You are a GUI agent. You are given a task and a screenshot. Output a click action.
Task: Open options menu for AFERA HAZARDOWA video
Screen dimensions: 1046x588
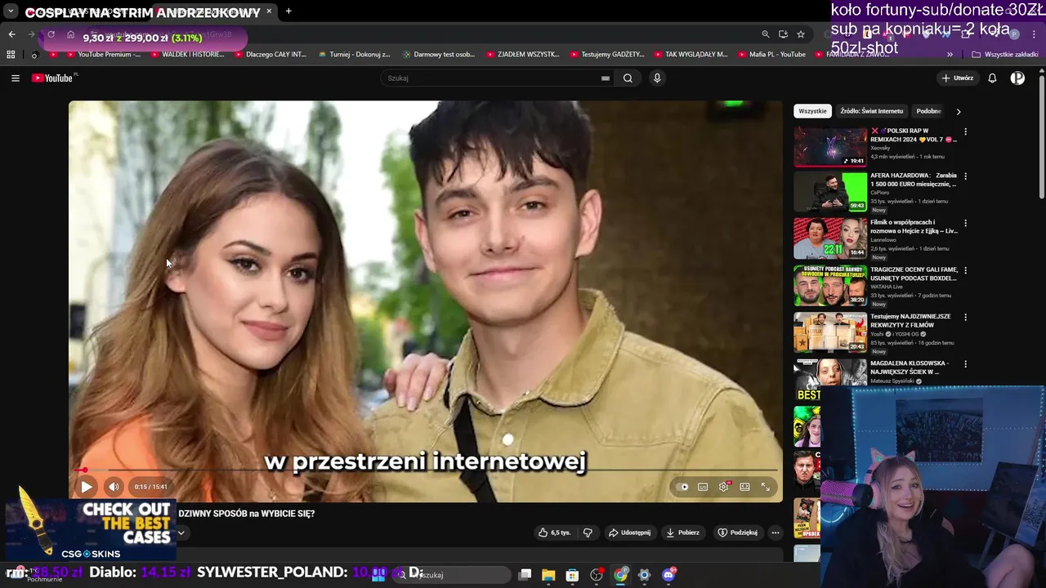(x=965, y=176)
